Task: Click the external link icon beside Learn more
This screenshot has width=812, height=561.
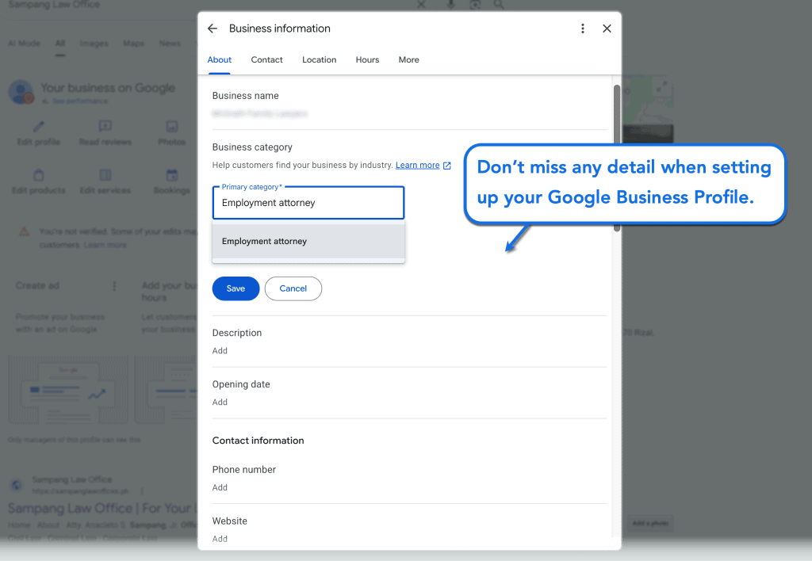Action: (447, 166)
